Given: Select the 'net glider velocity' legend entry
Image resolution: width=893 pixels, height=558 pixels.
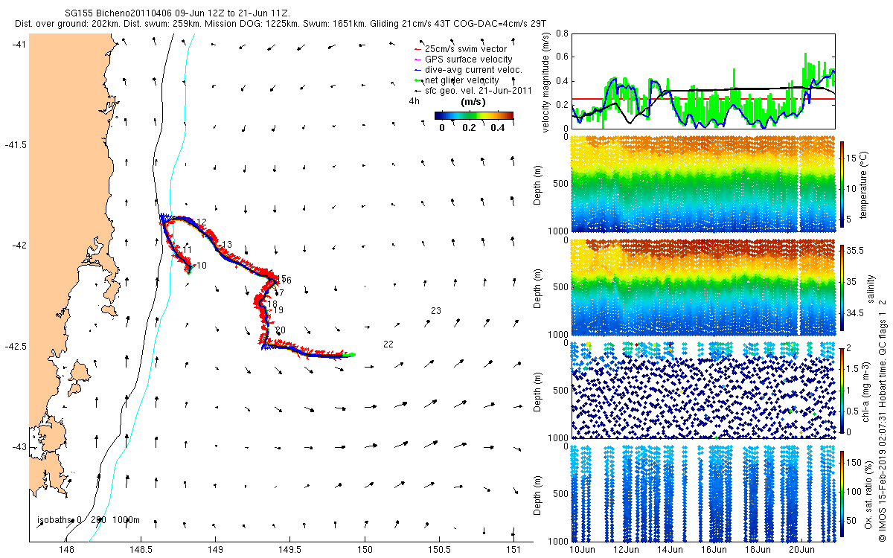Looking at the screenshot, I should click(456, 80).
